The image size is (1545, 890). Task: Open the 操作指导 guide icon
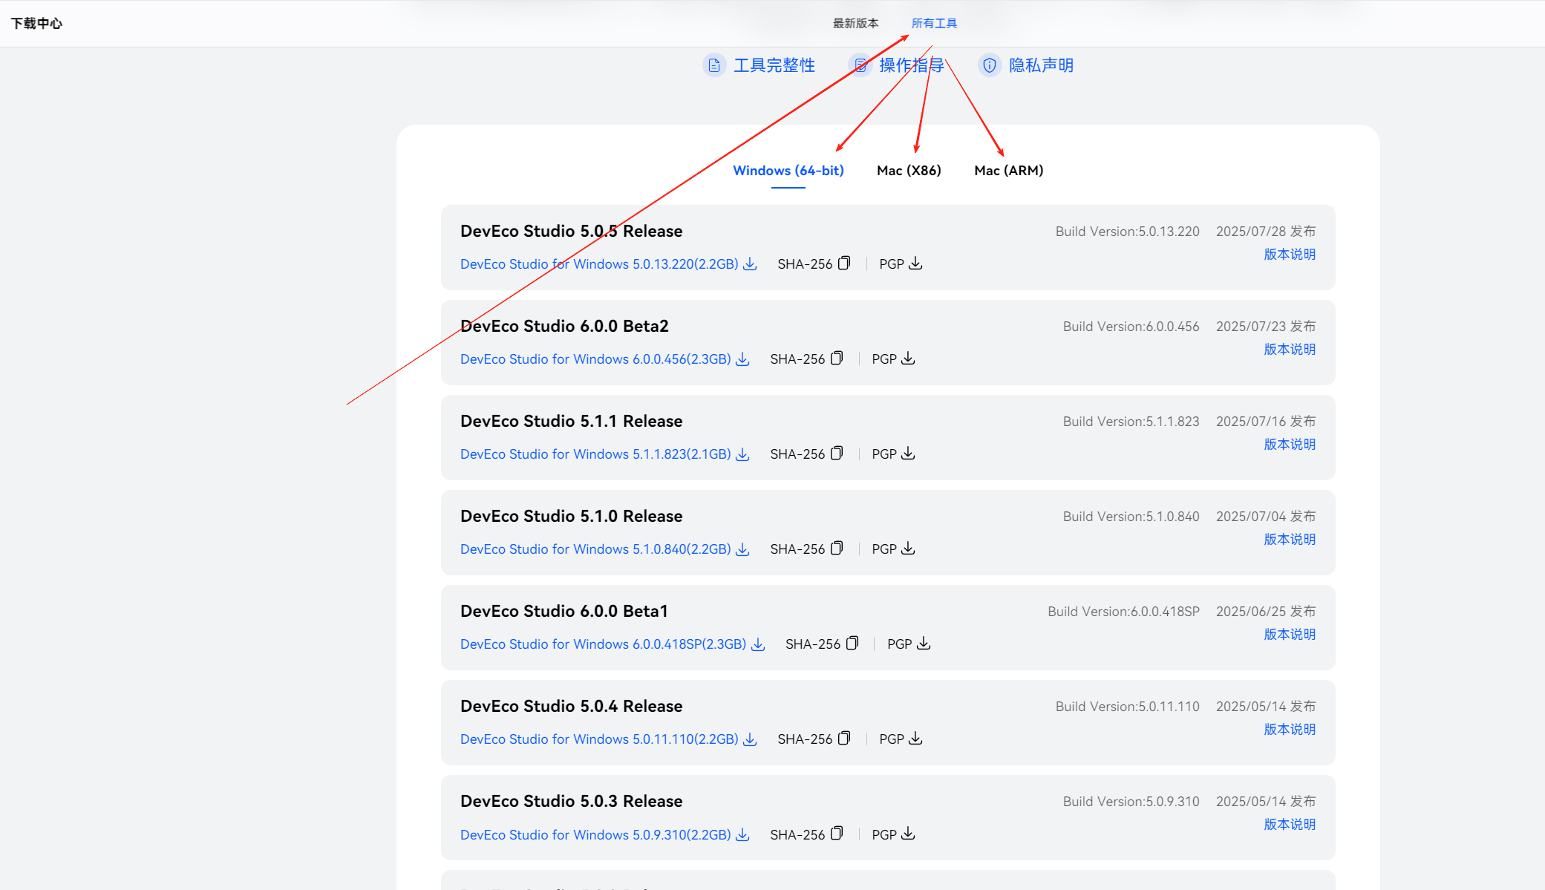pos(860,65)
